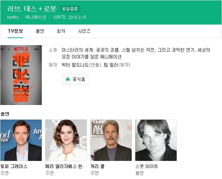Click the photo above 스콧 와이트

coord(156,140)
